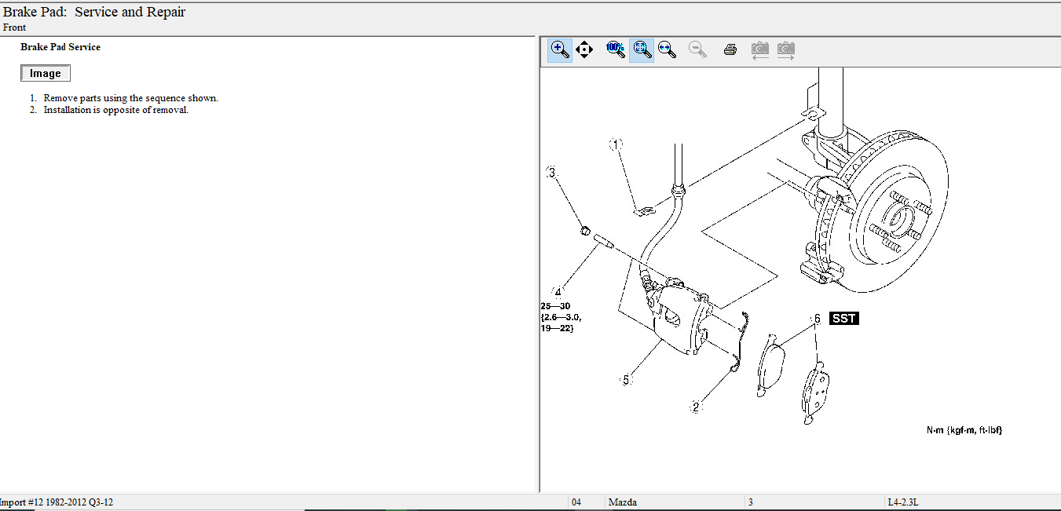This screenshot has width=1061, height=511.
Task: Click part number 5 caliper callout
Action: pos(626,380)
